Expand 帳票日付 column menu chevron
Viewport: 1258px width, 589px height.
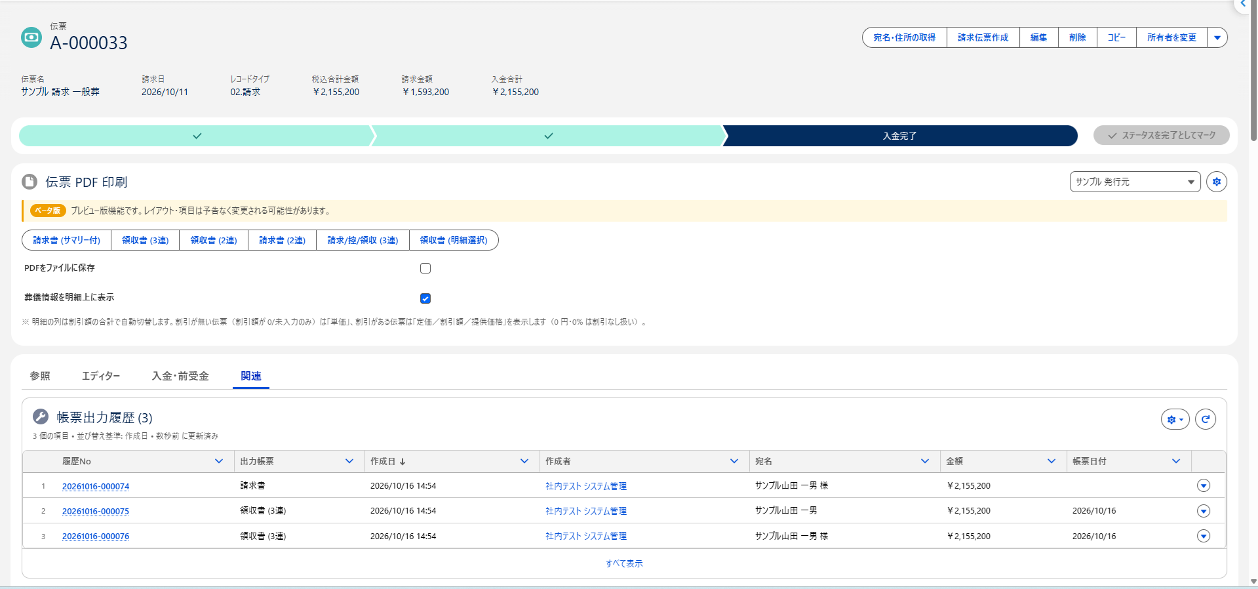pos(1176,461)
